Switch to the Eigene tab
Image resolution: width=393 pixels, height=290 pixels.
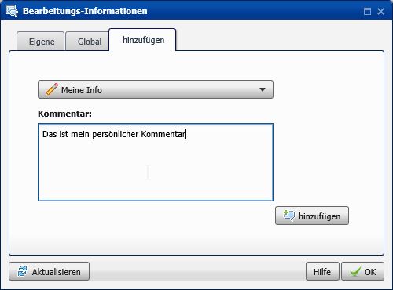[x=41, y=42]
